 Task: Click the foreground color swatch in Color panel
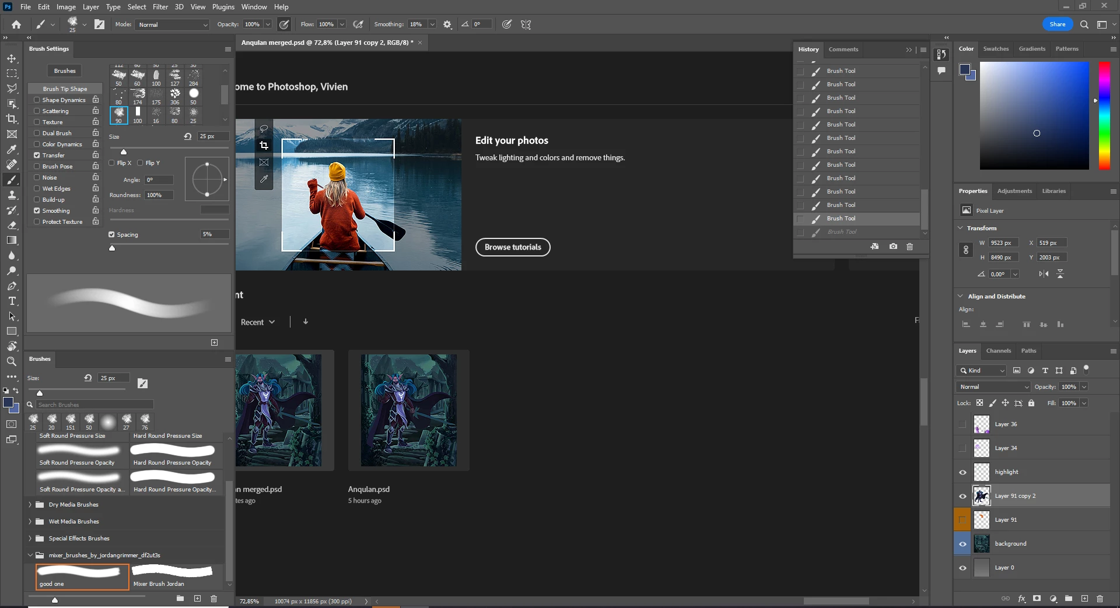(x=965, y=71)
